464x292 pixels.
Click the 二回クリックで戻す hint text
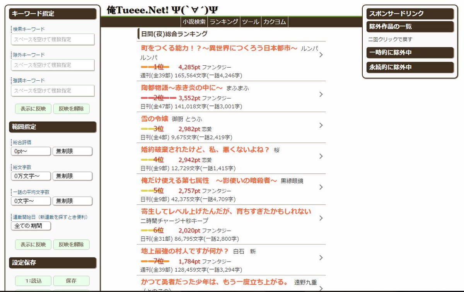click(x=390, y=39)
